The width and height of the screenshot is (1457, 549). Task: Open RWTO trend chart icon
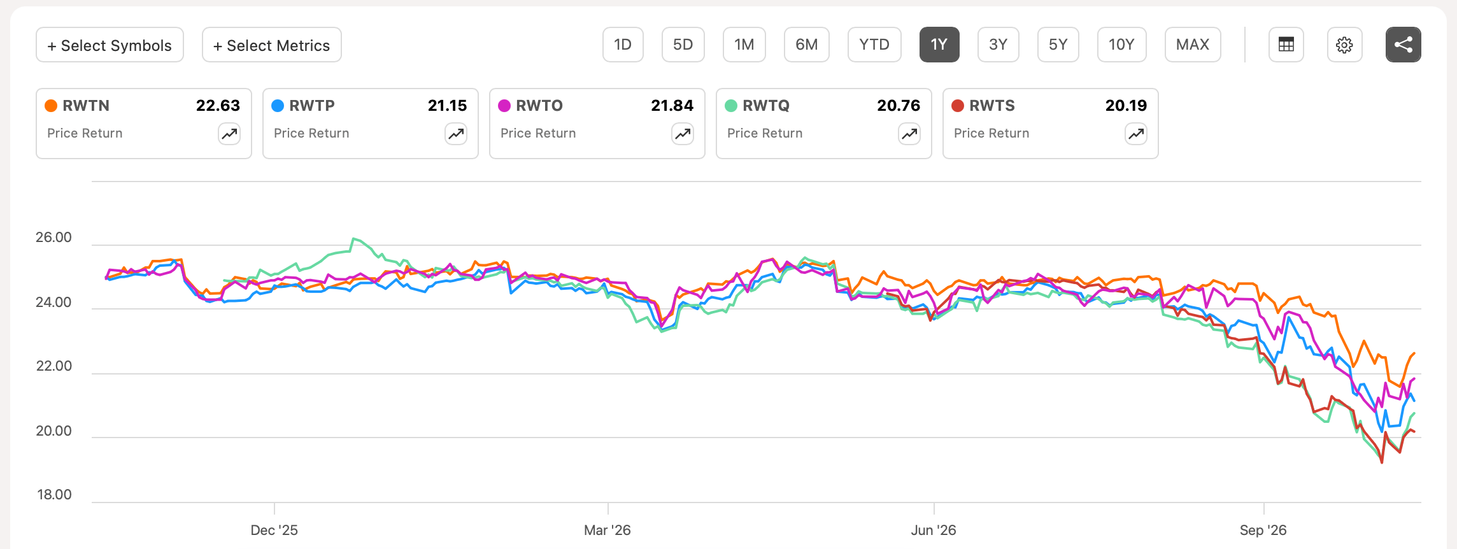683,134
